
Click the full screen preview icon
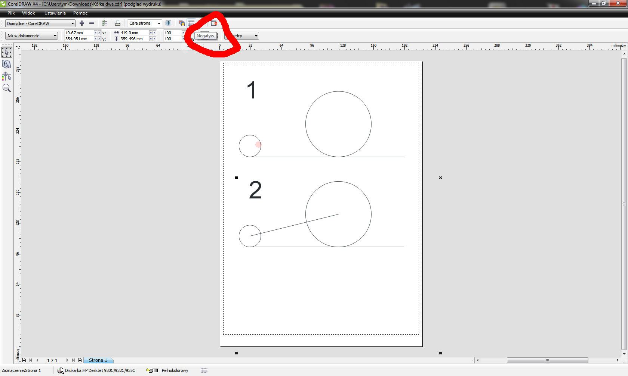[x=168, y=23]
